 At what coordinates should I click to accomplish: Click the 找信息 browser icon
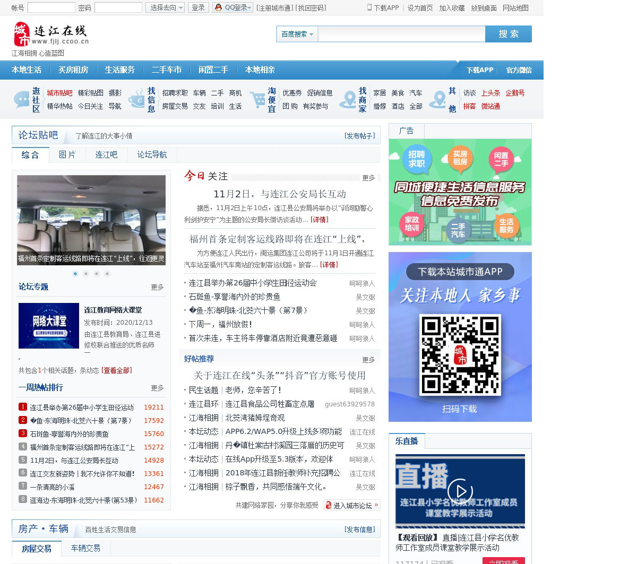[136, 99]
